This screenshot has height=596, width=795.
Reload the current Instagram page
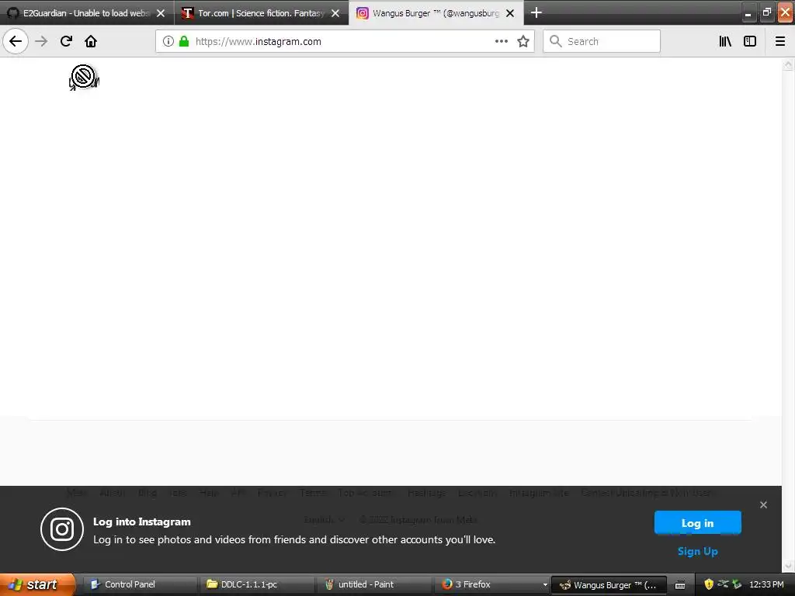tap(66, 41)
